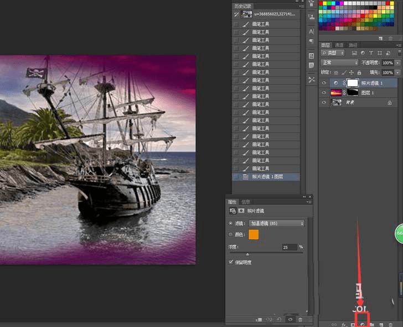Hide the 照片滤镜 1 layer via eye icon
Viewport: 403px width, 327px height.
click(324, 83)
